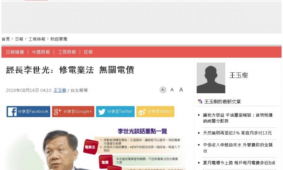Switch to 旺報 tab
The image size is (283, 170).
[88, 52]
